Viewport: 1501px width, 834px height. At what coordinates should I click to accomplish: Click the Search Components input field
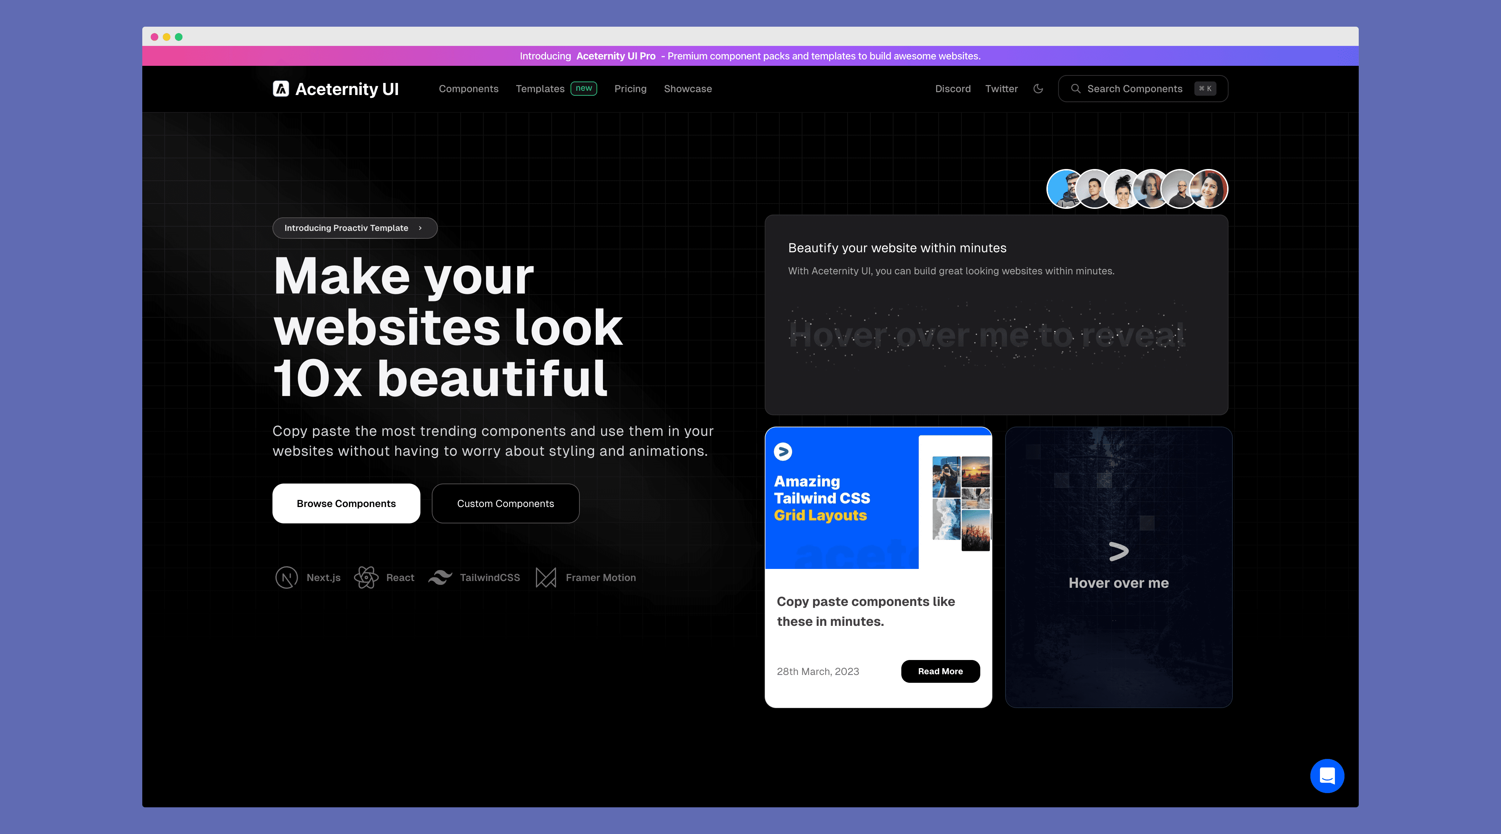pos(1143,88)
